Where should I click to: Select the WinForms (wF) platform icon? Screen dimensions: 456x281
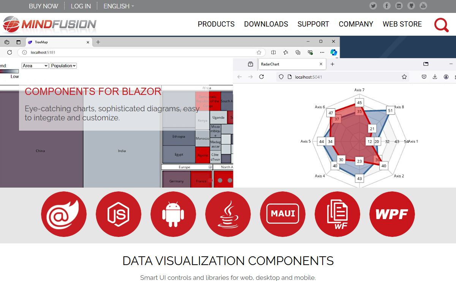337,214
